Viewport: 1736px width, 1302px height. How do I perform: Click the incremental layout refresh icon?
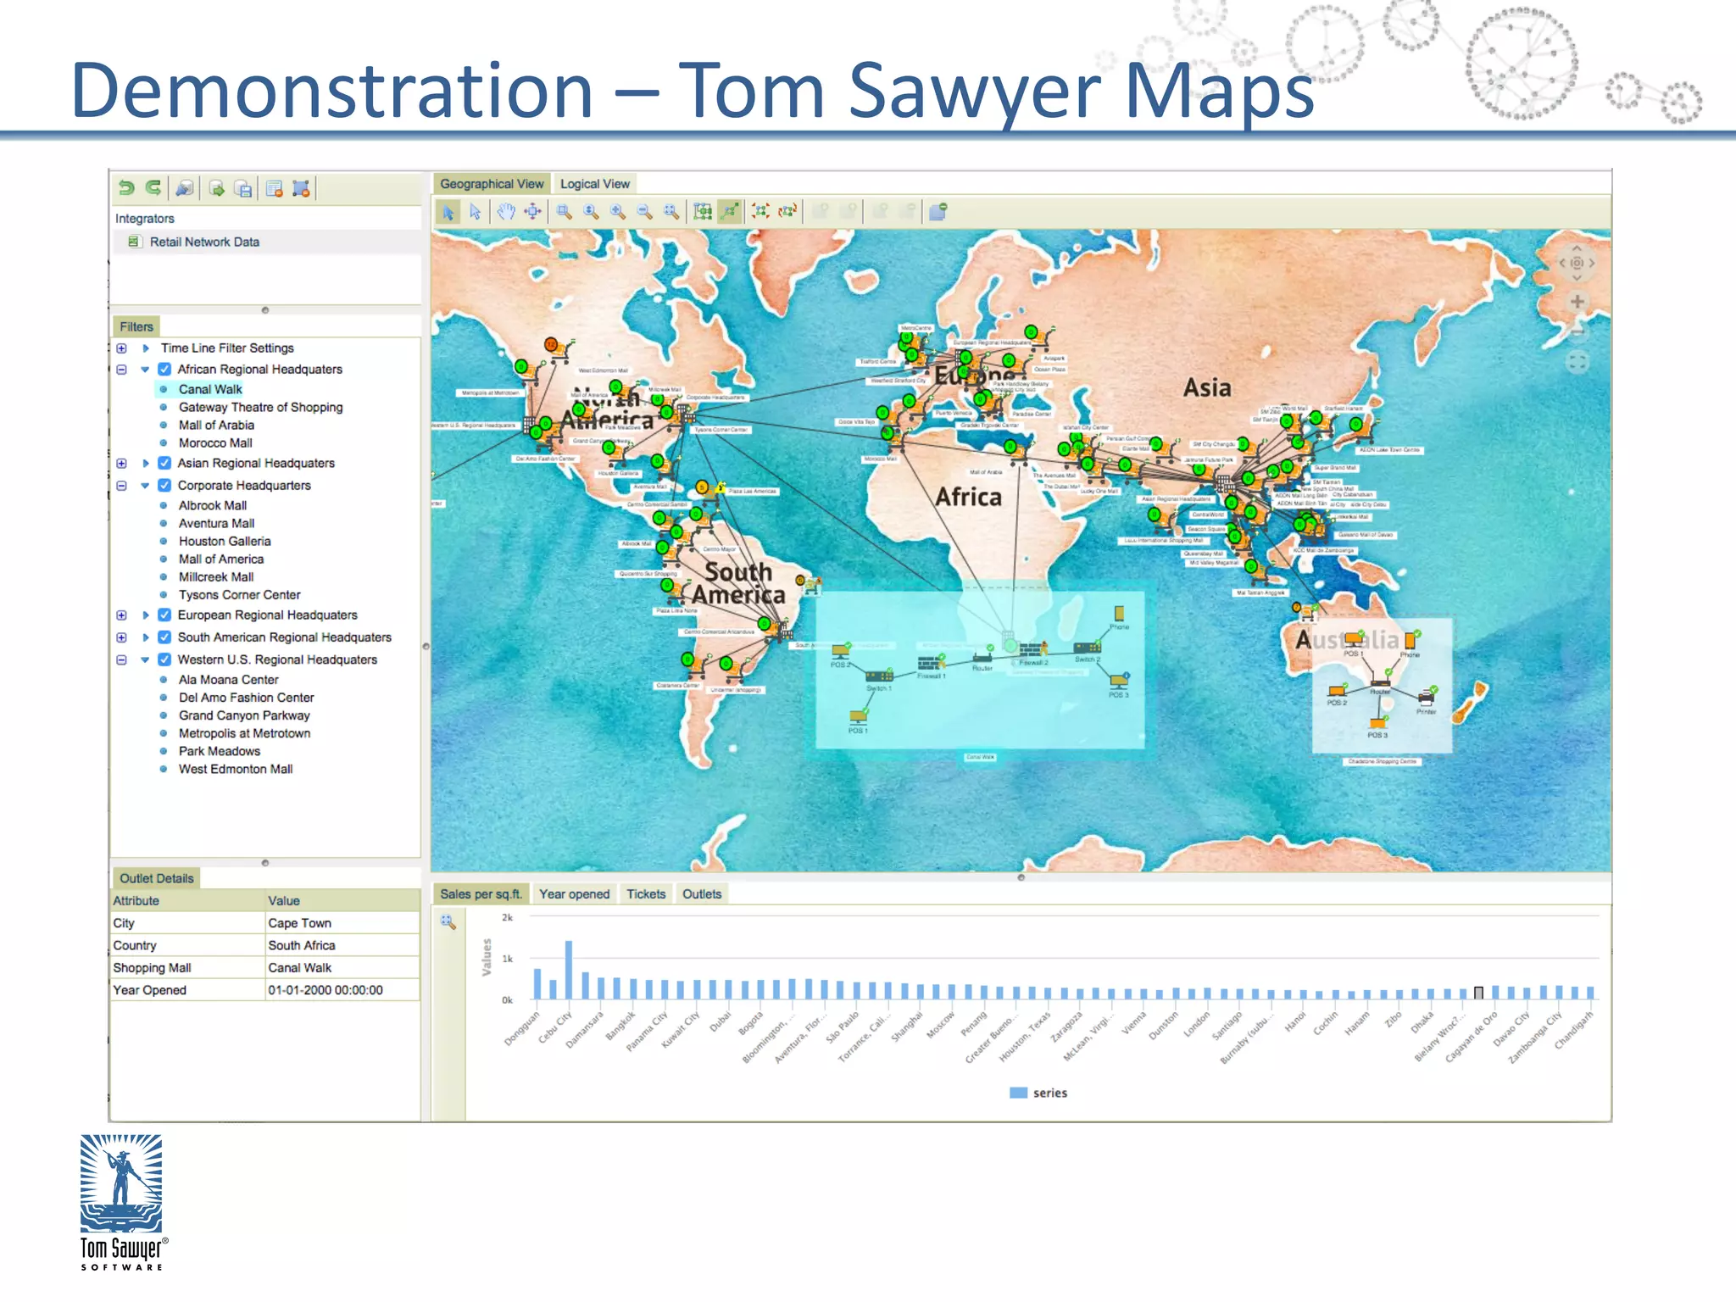(787, 211)
